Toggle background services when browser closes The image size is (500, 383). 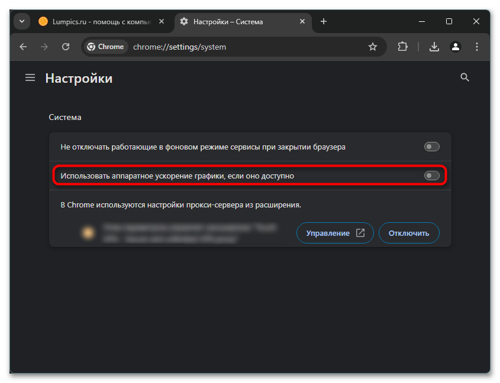[432, 147]
